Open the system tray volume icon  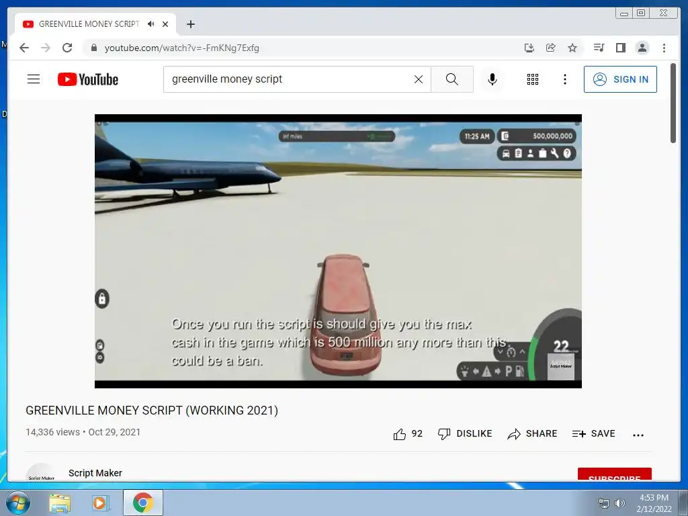click(620, 503)
